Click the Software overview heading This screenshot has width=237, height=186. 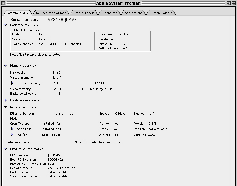(24, 25)
